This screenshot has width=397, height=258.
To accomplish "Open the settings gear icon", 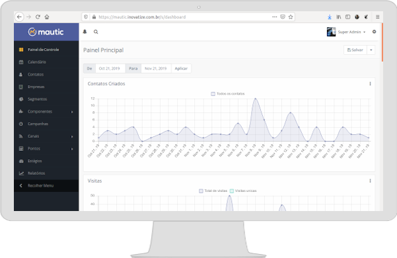I will click(x=374, y=32).
